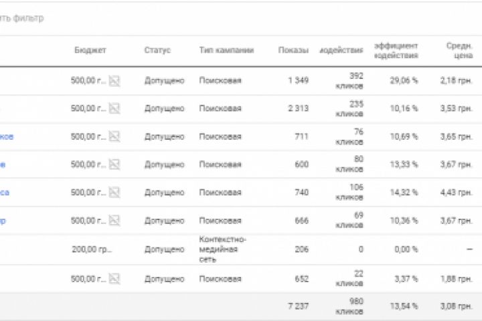This screenshot has width=482, height=321.
Task: Click budget chart icon in 1 349 impressions row
Action: pos(114,81)
